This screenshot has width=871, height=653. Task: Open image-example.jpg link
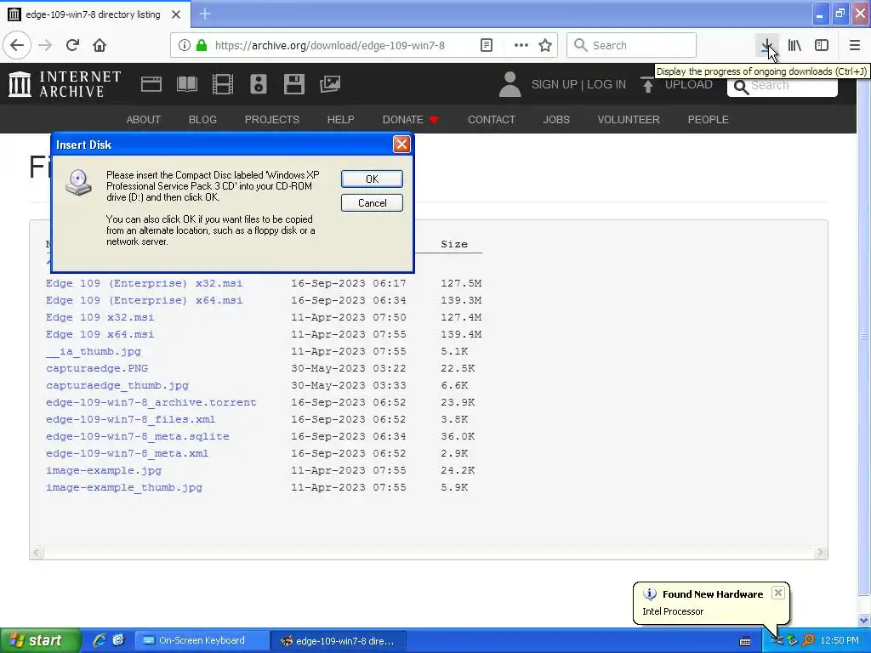pos(104,470)
